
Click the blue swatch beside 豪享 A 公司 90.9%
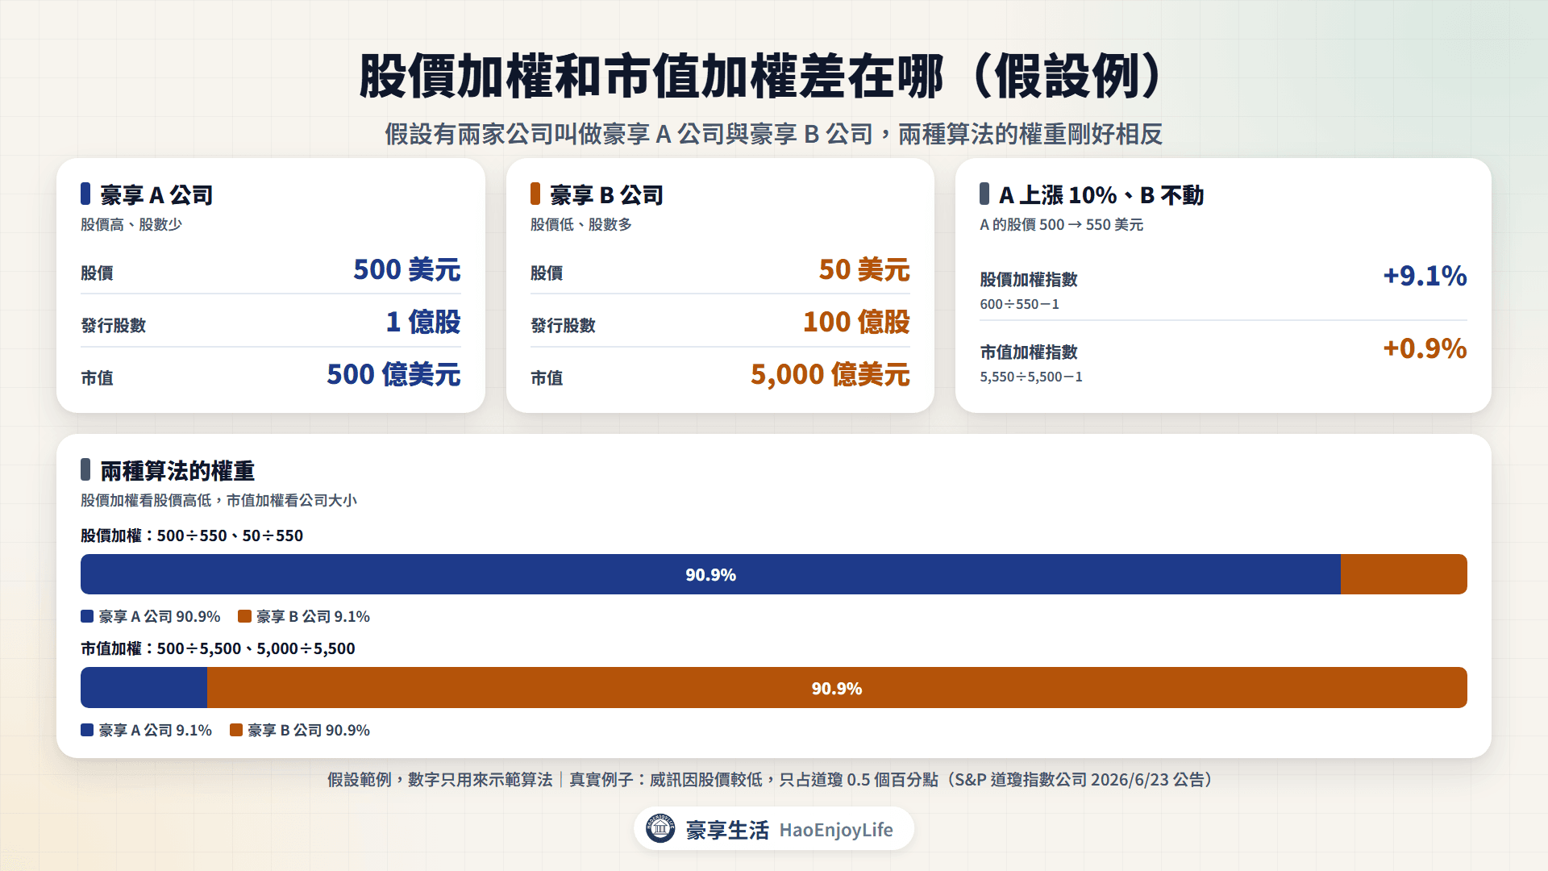[x=87, y=616]
